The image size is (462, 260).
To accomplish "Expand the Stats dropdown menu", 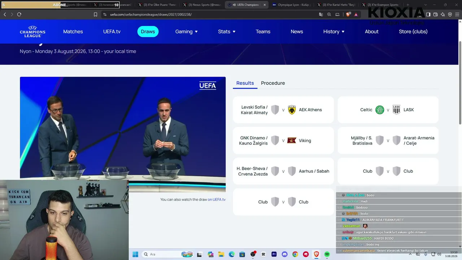I will click(227, 32).
